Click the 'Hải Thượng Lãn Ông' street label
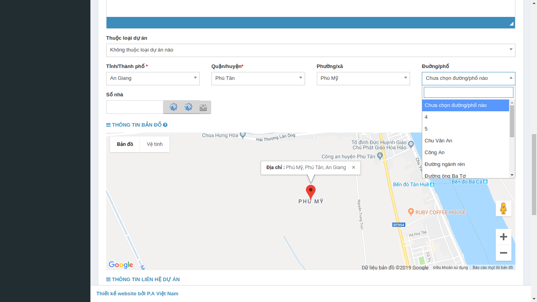 pos(276,137)
